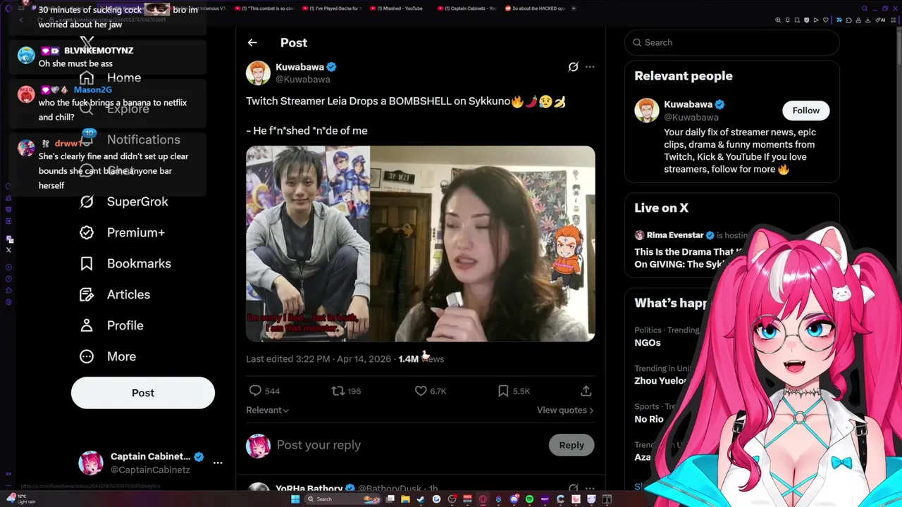Image resolution: width=902 pixels, height=507 pixels.
Task: Open SuperGrok in the sidebar
Action: point(137,201)
